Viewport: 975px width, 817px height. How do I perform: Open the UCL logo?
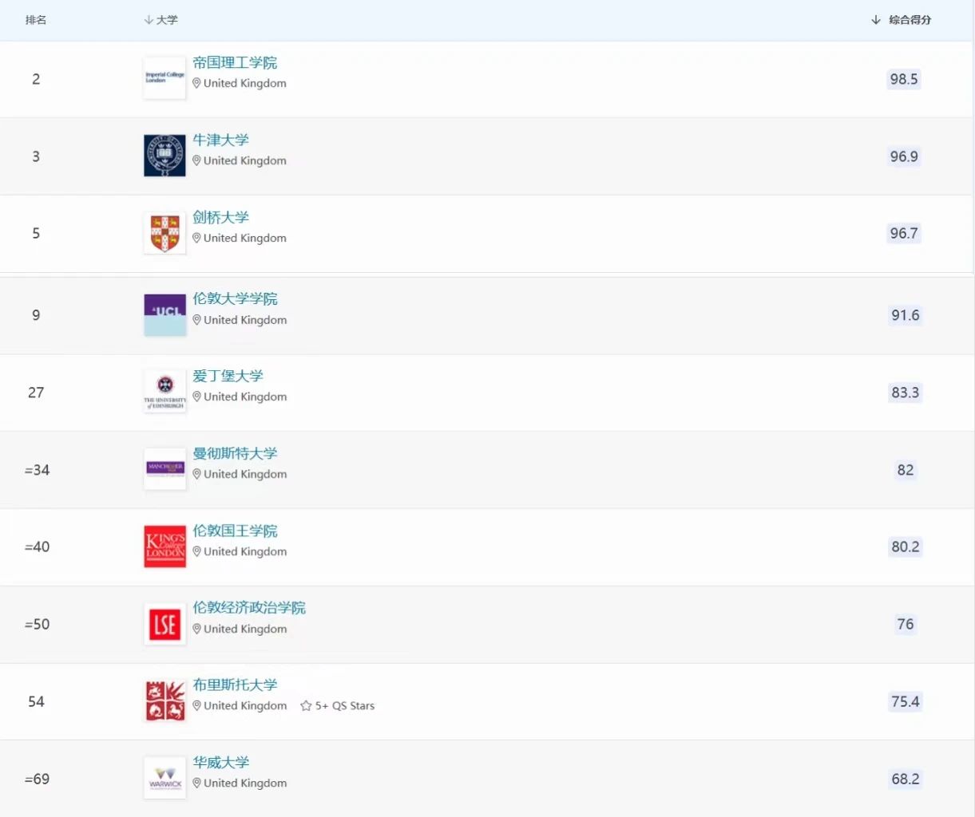[164, 314]
